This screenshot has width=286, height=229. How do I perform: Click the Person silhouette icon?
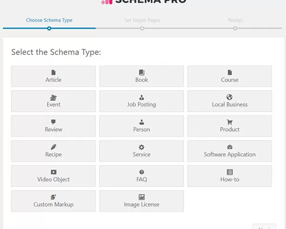pos(142,122)
